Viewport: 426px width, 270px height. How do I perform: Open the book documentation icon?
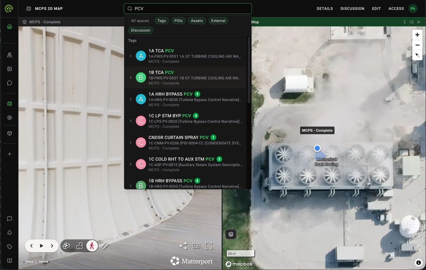(9, 261)
